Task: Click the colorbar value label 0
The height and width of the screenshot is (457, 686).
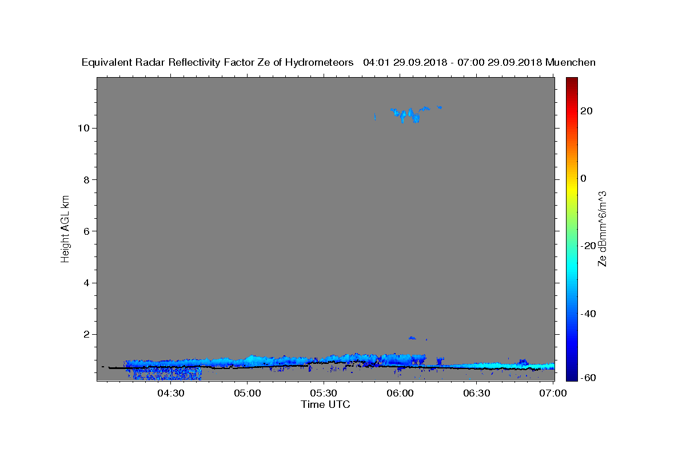Action: (x=584, y=178)
